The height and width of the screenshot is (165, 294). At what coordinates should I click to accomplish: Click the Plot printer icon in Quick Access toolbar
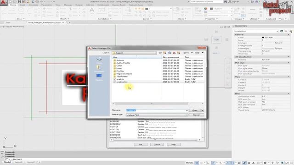[37, 2]
